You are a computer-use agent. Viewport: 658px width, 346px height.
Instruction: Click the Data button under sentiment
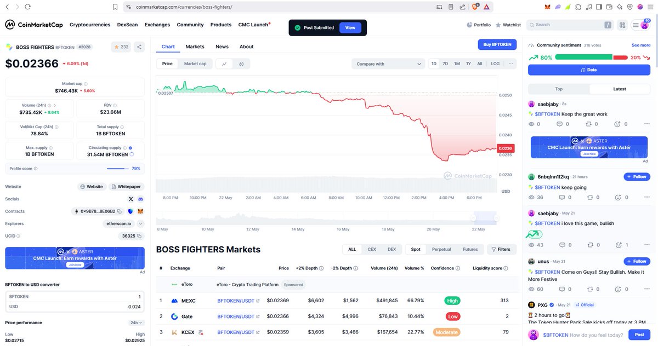pos(589,70)
